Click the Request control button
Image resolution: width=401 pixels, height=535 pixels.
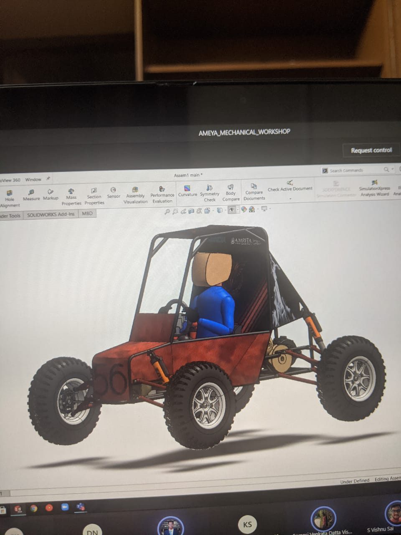point(371,150)
